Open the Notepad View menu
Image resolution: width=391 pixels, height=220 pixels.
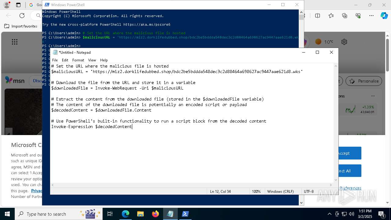(x=92, y=60)
